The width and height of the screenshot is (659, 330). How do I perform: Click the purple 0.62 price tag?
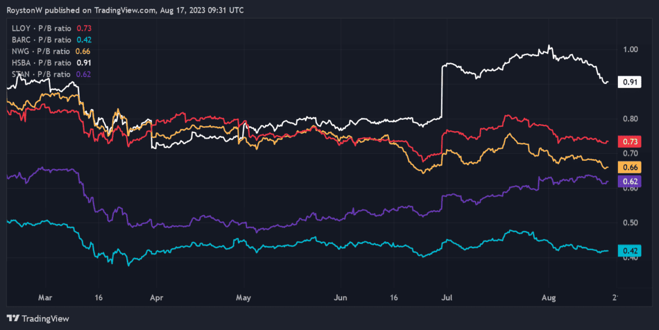pos(629,181)
